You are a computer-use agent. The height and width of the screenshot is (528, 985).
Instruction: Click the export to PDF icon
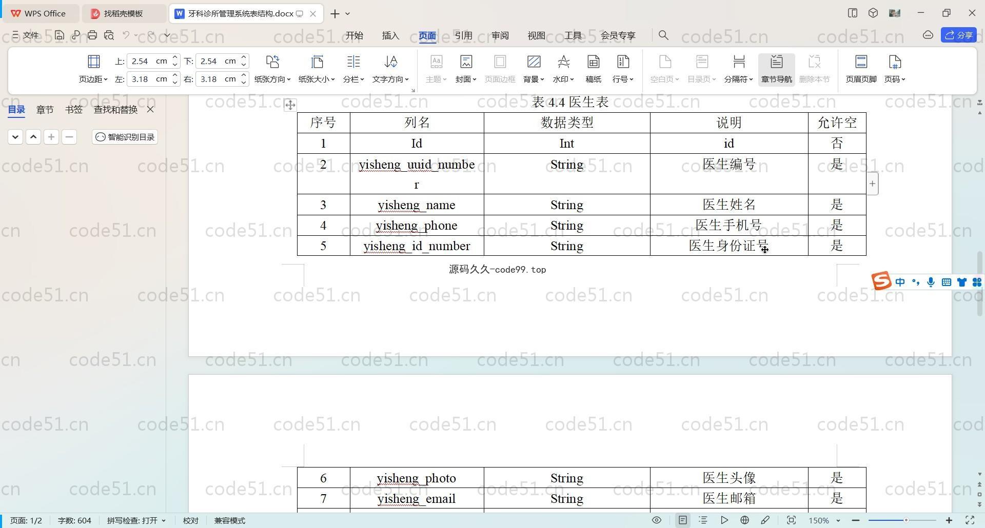coord(76,35)
